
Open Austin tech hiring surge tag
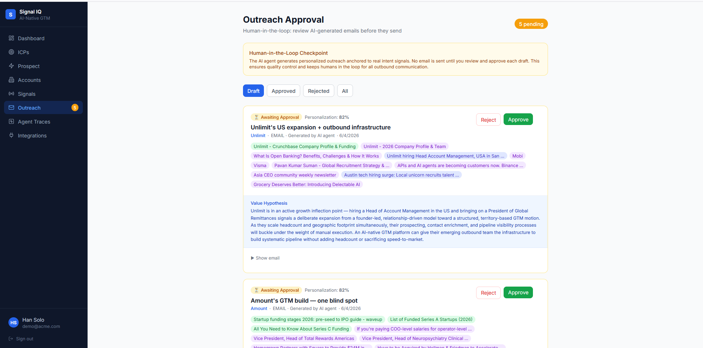pos(401,175)
